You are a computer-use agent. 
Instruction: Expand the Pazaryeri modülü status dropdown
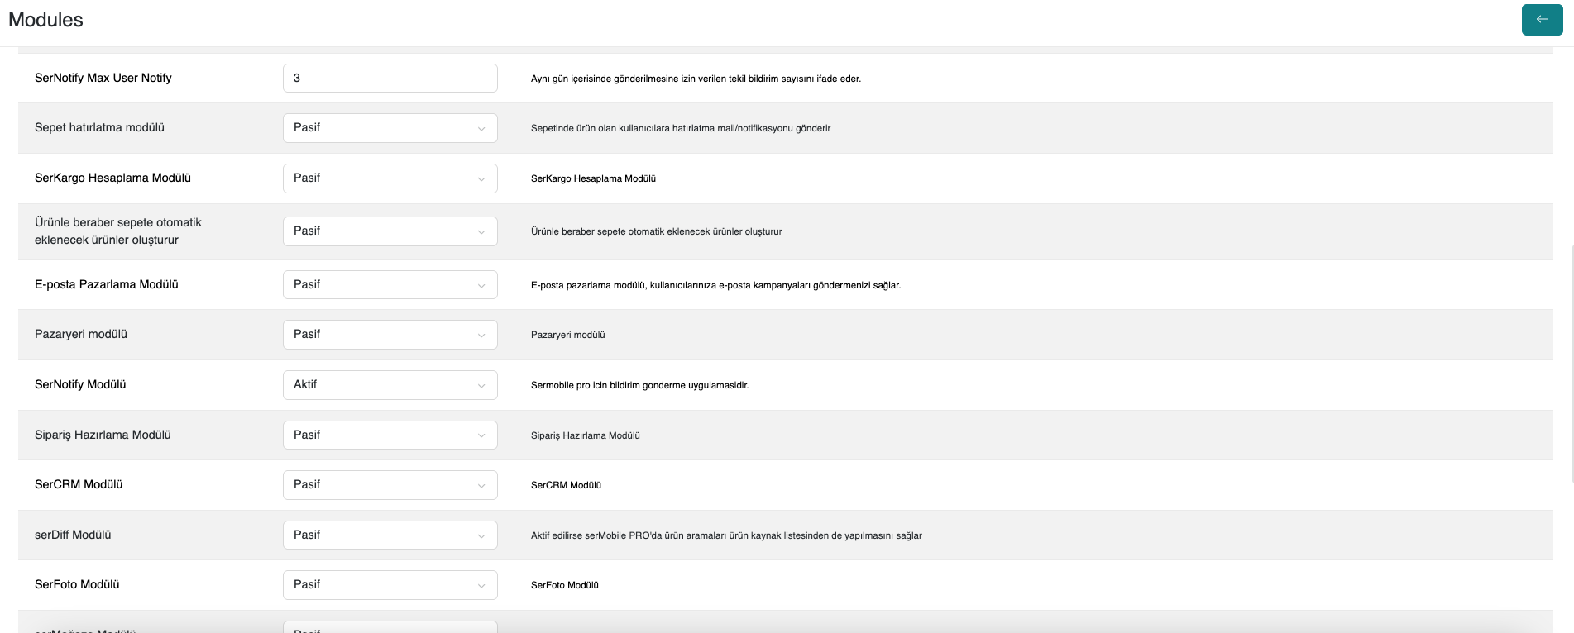[390, 335]
